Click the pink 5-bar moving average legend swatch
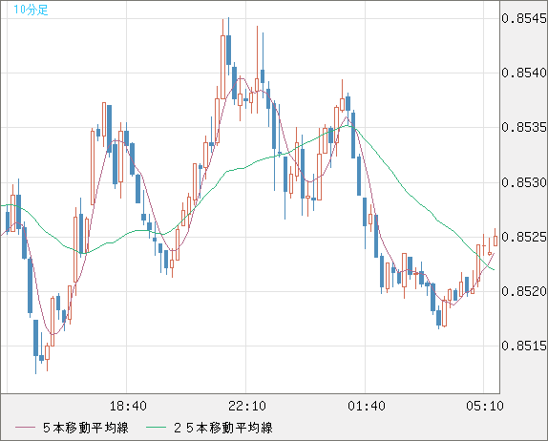Screen dimensions: 548x441 tap(25, 428)
